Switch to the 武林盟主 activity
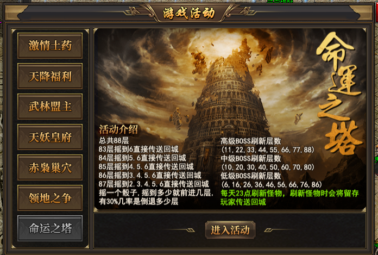This screenshot has width=378, height=255. 50,107
